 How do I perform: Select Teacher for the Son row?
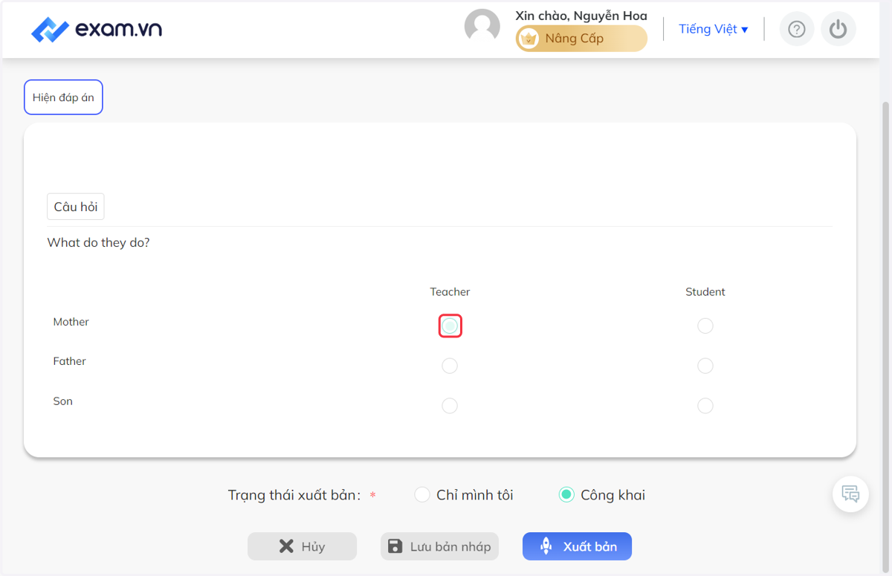450,406
